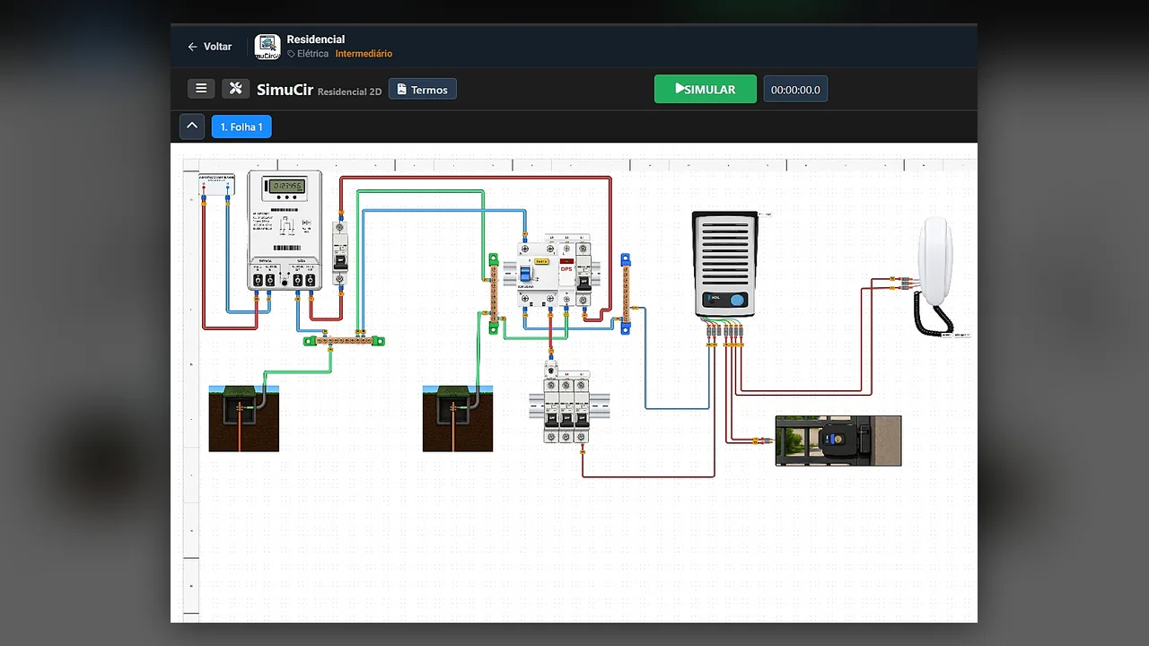Select the vertical green-capped earth busbar
The image size is (1149, 646).
point(493,293)
